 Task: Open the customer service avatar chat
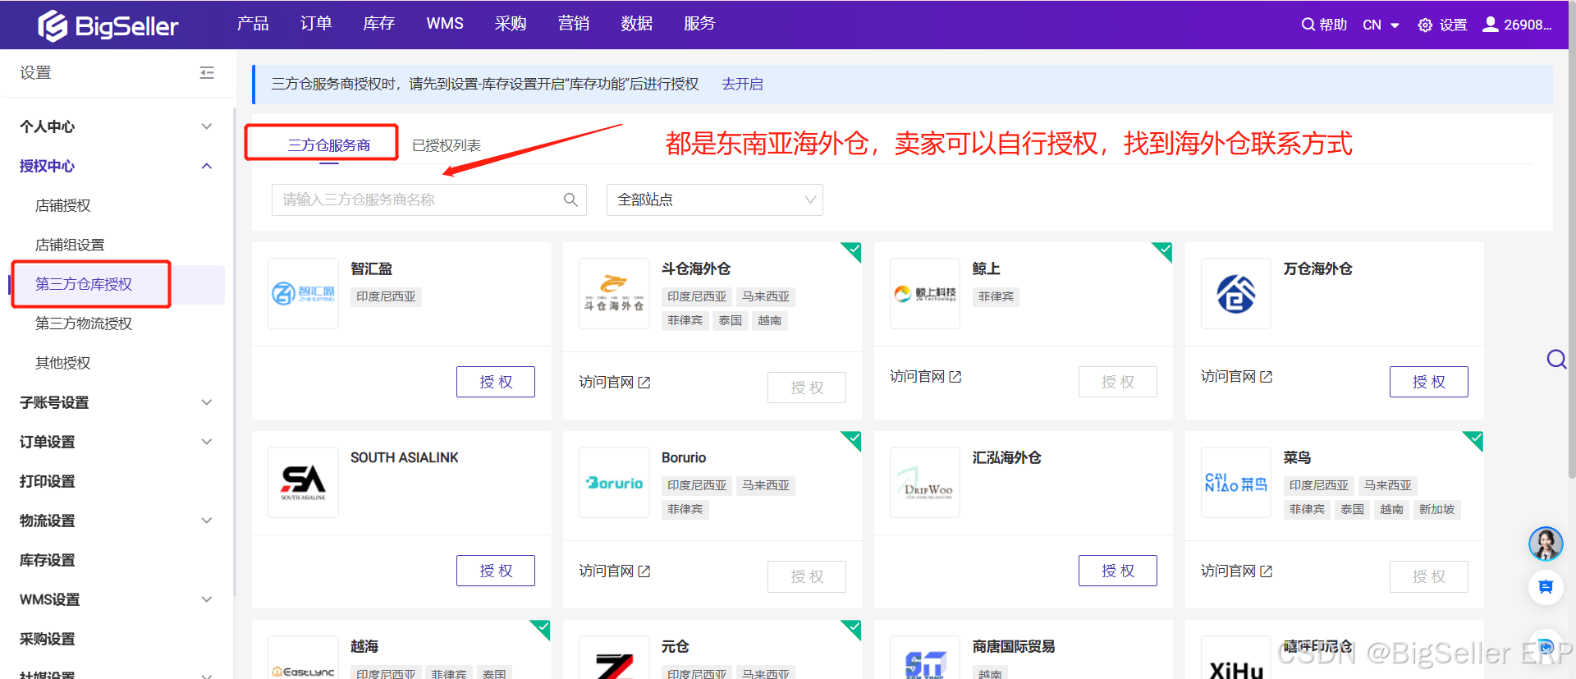click(x=1546, y=544)
